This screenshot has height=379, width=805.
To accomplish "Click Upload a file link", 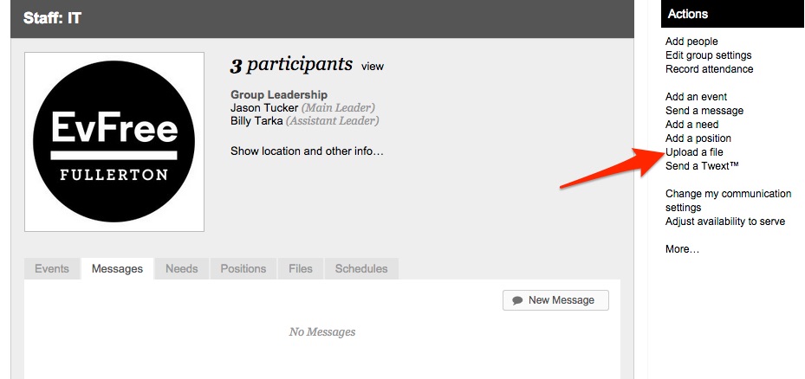I will pos(694,152).
